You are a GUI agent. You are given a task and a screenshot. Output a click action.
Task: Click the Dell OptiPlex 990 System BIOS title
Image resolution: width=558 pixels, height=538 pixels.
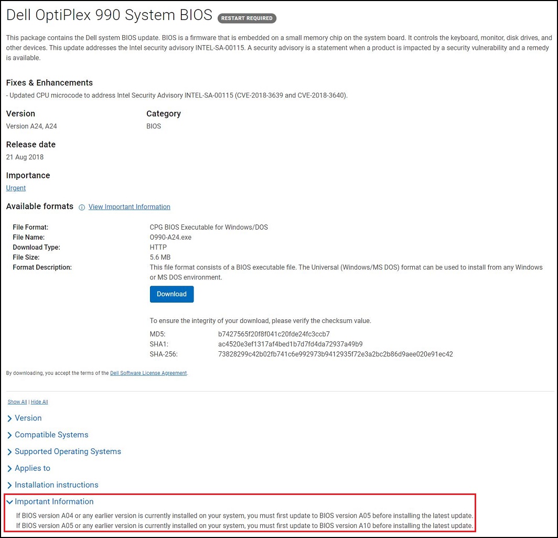click(109, 15)
